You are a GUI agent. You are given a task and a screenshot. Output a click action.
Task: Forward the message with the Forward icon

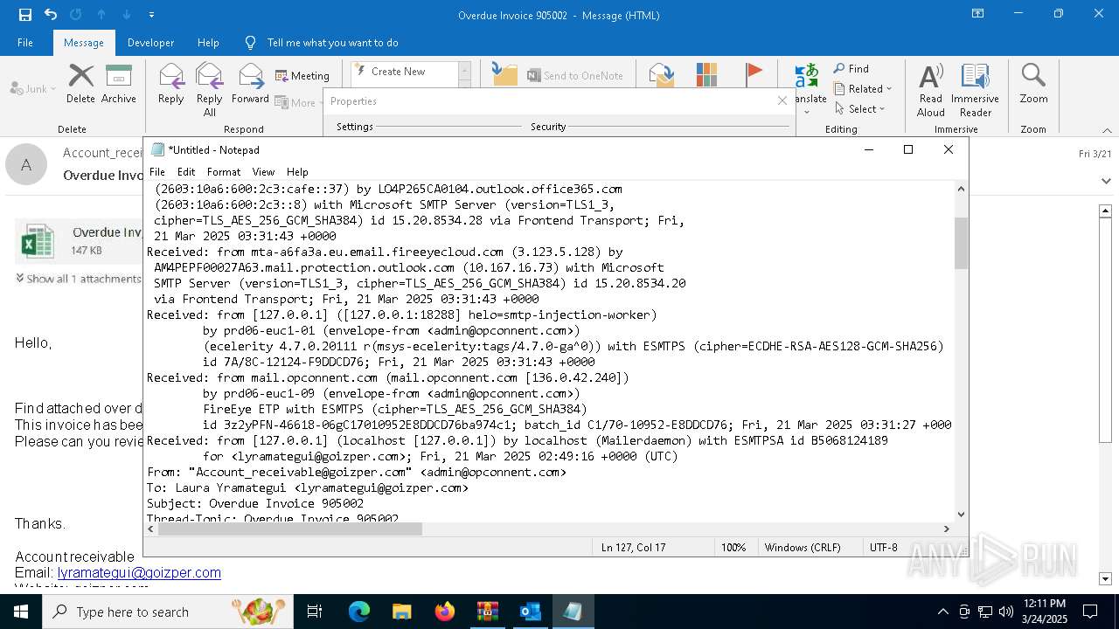[x=250, y=84]
